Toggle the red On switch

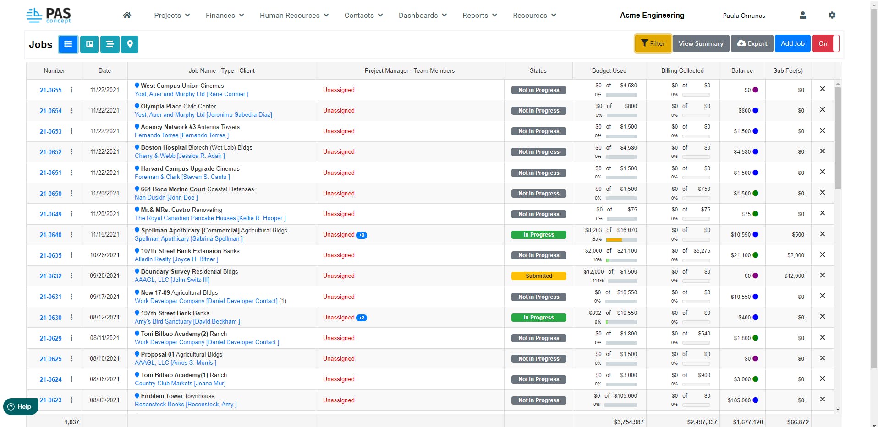[826, 43]
